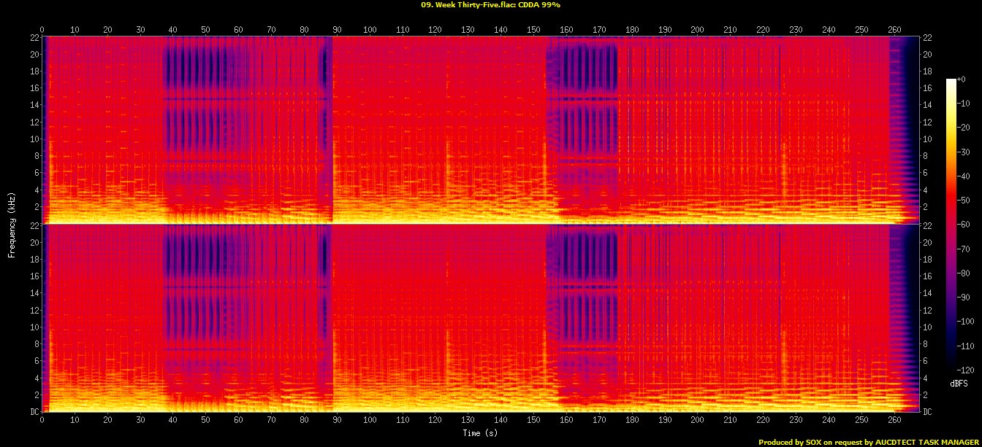Click the bright top of the color scale bar

(951, 82)
